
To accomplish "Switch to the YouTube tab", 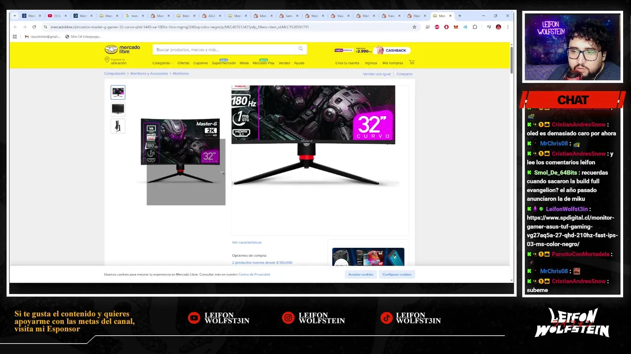I will [57, 16].
